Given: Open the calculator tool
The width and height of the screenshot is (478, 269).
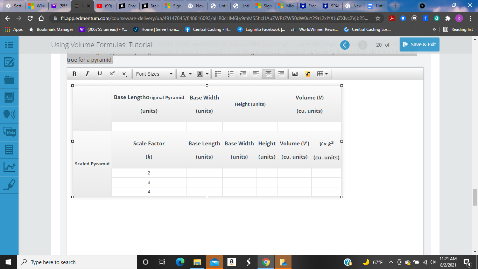Looking at the screenshot, I should 9,150.
